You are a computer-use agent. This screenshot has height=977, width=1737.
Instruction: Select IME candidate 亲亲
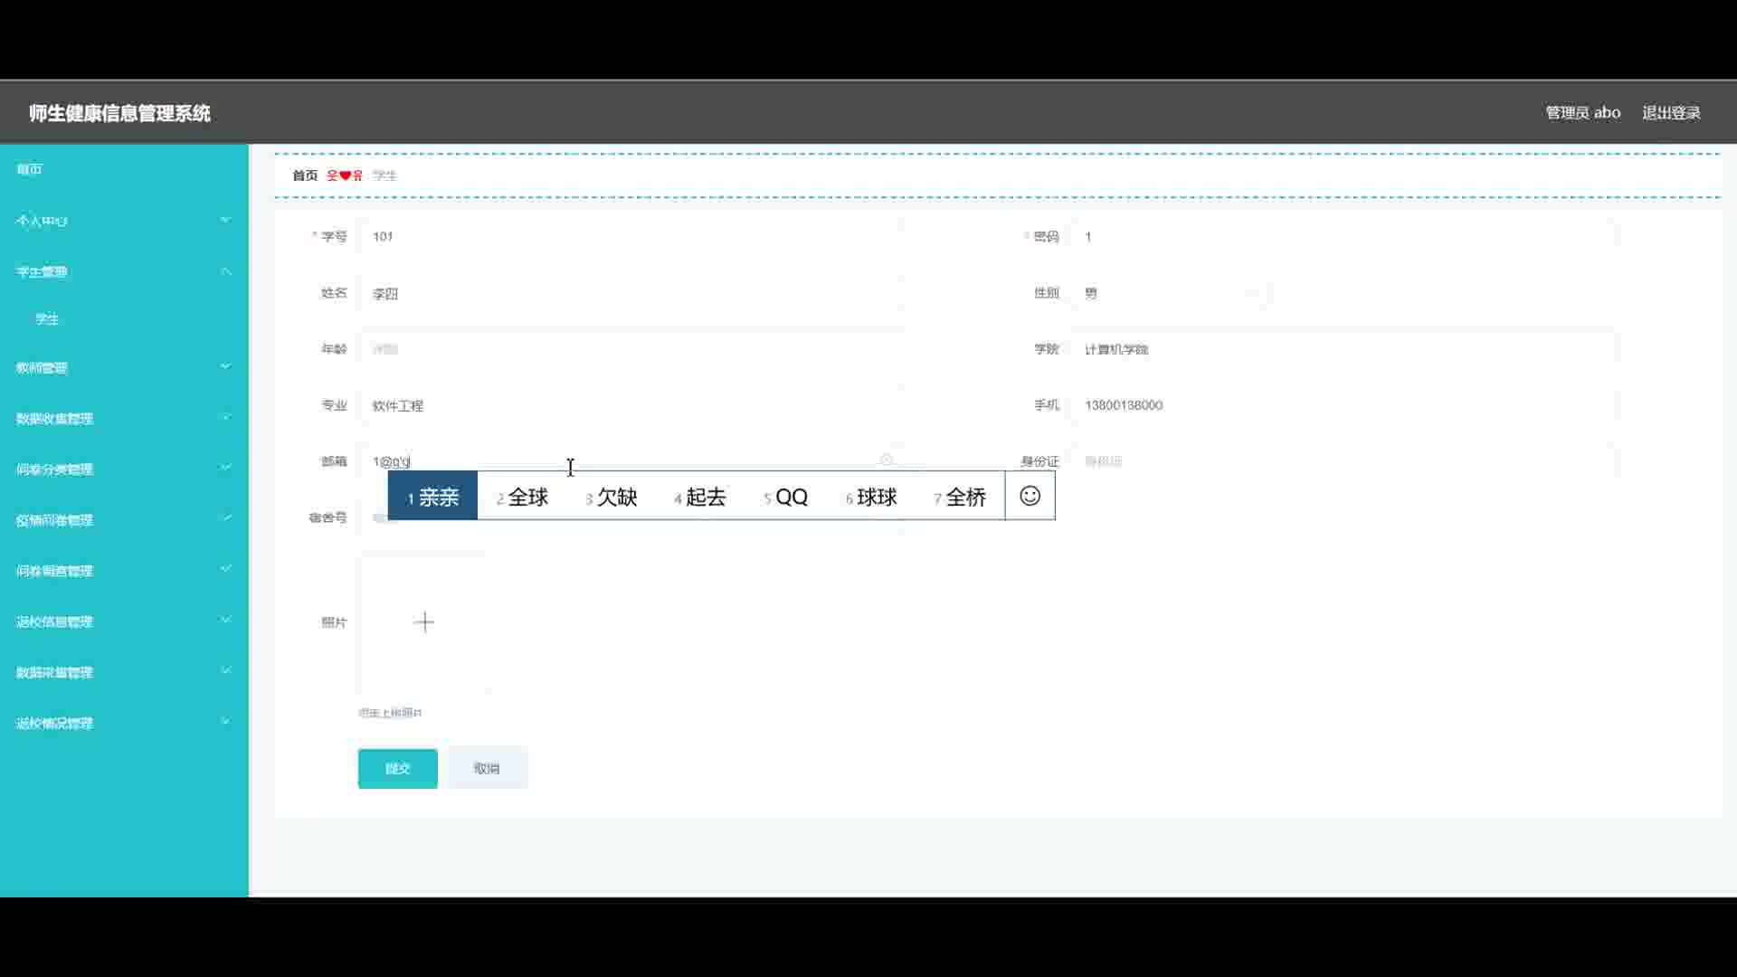[432, 497]
